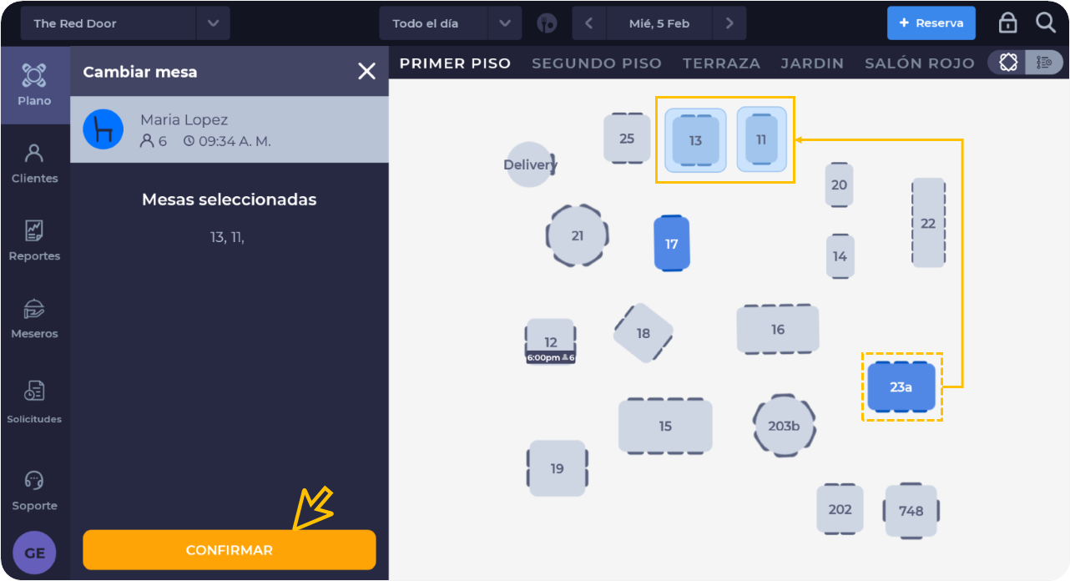The image size is (1070, 581).
Task: Switch to the SALÓN ROJO tab
Action: pos(920,63)
